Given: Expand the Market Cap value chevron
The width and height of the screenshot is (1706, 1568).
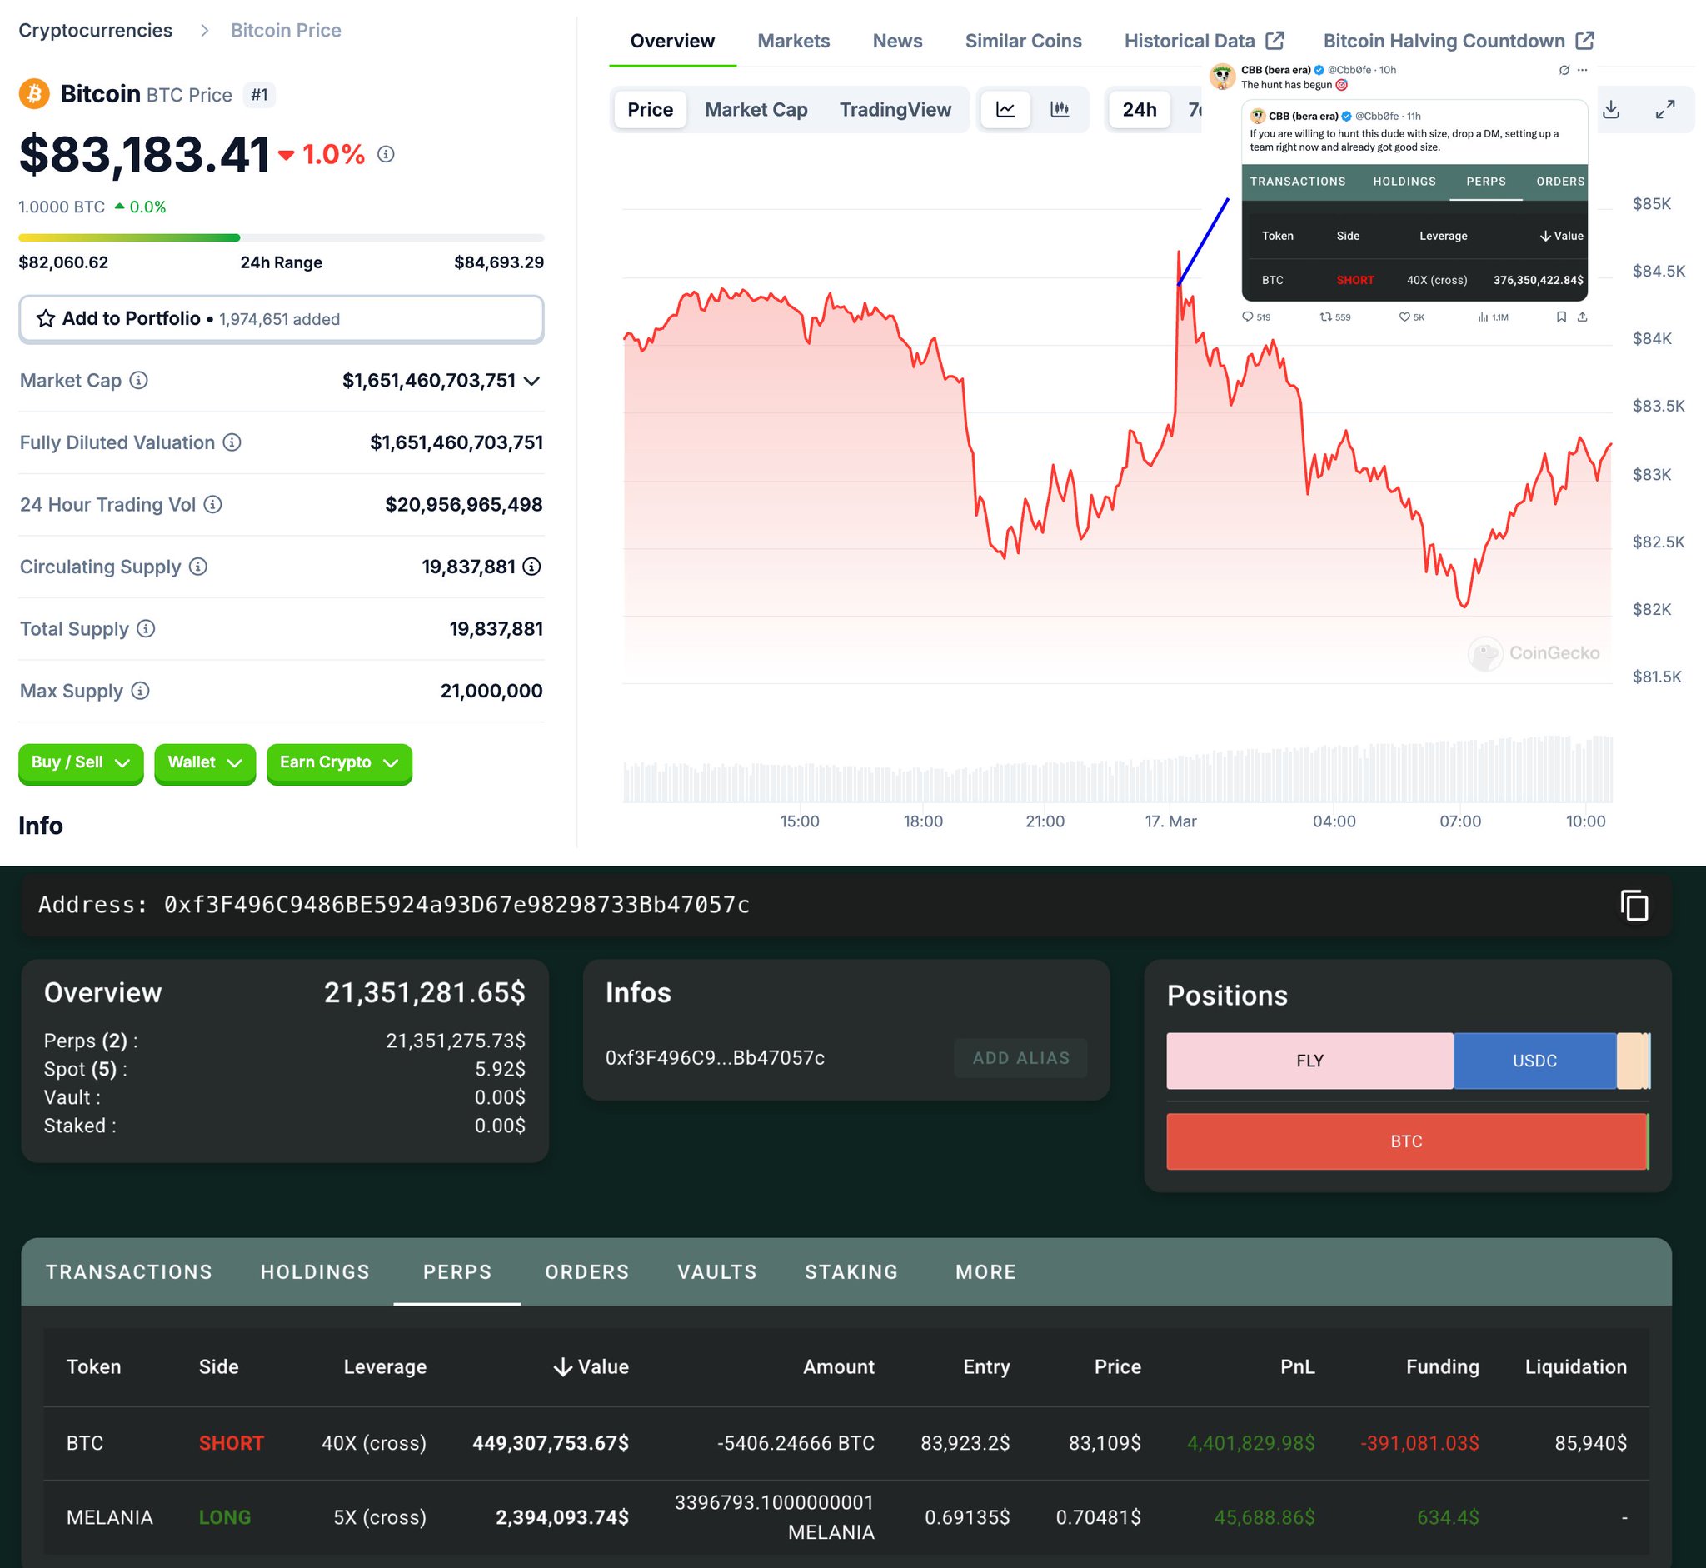Looking at the screenshot, I should click(x=532, y=381).
